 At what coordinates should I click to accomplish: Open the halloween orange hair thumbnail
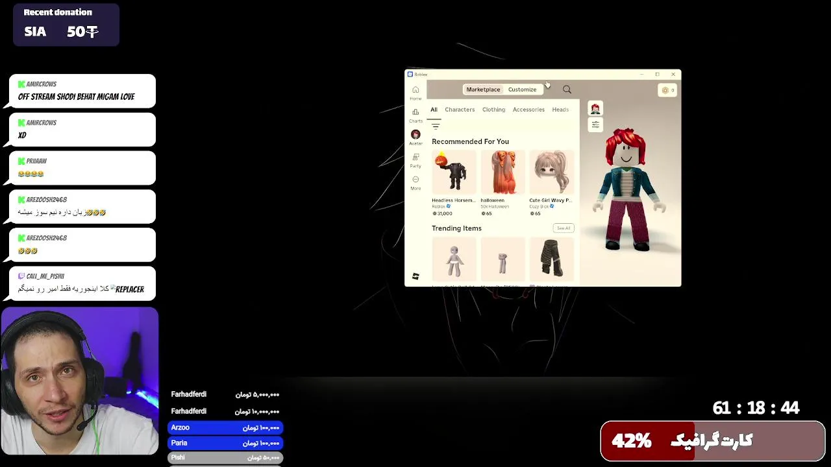click(x=502, y=173)
